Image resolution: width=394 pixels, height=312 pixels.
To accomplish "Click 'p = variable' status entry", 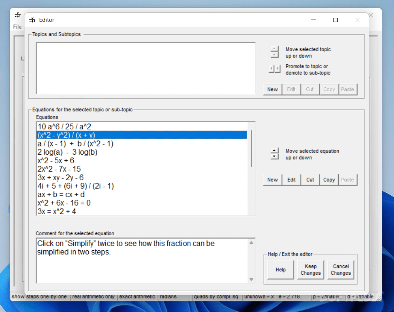I will (x=326, y=297).
